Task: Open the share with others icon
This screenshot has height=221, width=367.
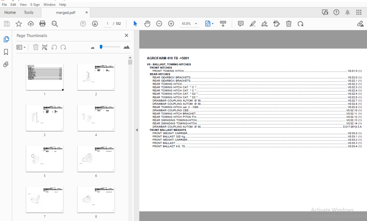Action: pos(325,13)
